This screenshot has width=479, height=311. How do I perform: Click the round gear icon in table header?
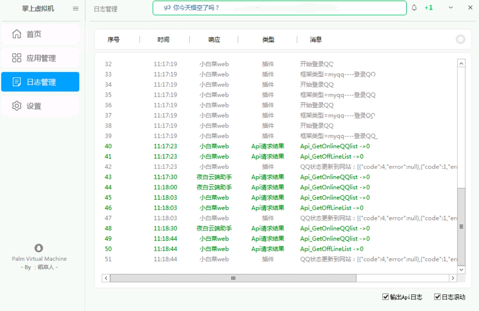click(x=460, y=39)
